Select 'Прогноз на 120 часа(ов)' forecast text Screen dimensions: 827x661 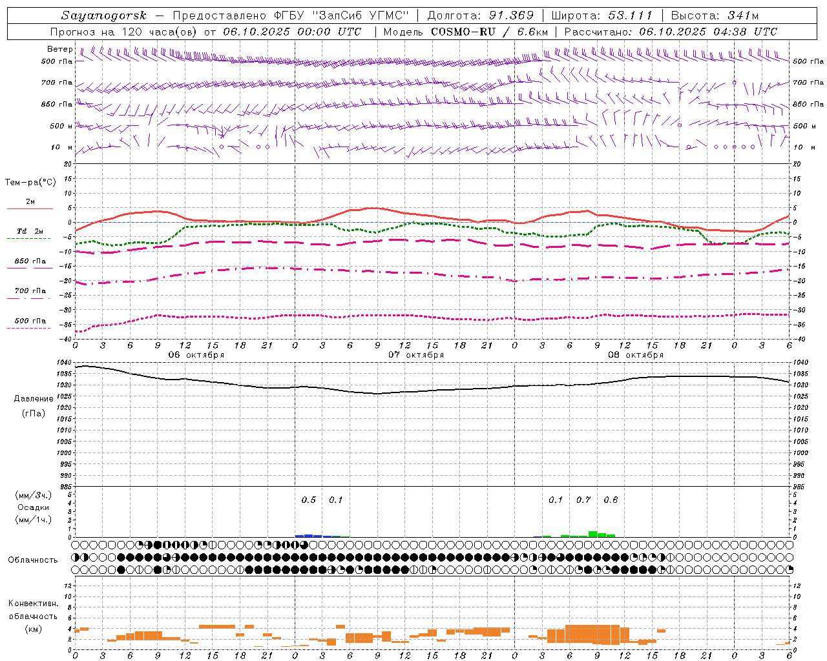125,32
